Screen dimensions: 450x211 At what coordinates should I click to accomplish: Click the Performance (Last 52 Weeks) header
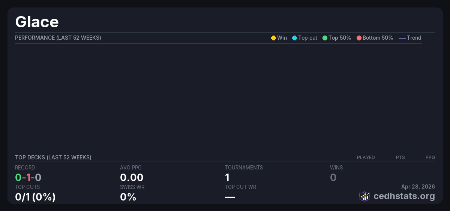(x=58, y=38)
